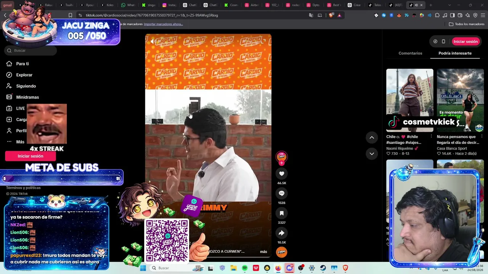Go to next video with down chevron
The height and width of the screenshot is (274, 488).
tap(372, 153)
